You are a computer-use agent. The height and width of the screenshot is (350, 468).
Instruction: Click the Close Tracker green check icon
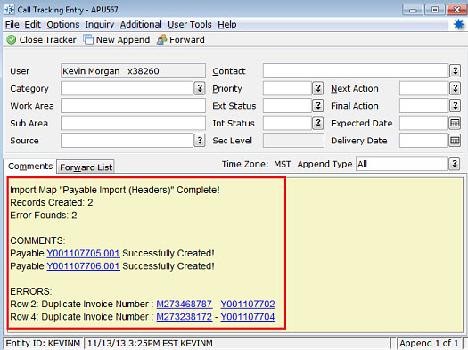coord(12,40)
